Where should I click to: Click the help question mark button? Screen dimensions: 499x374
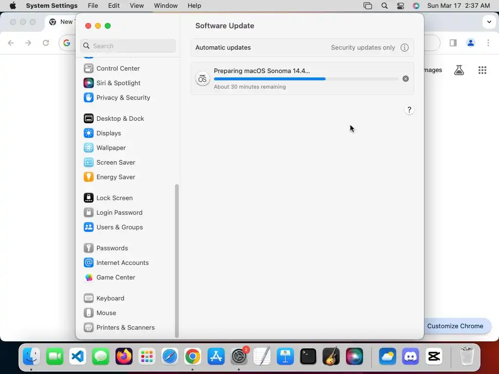(x=409, y=110)
